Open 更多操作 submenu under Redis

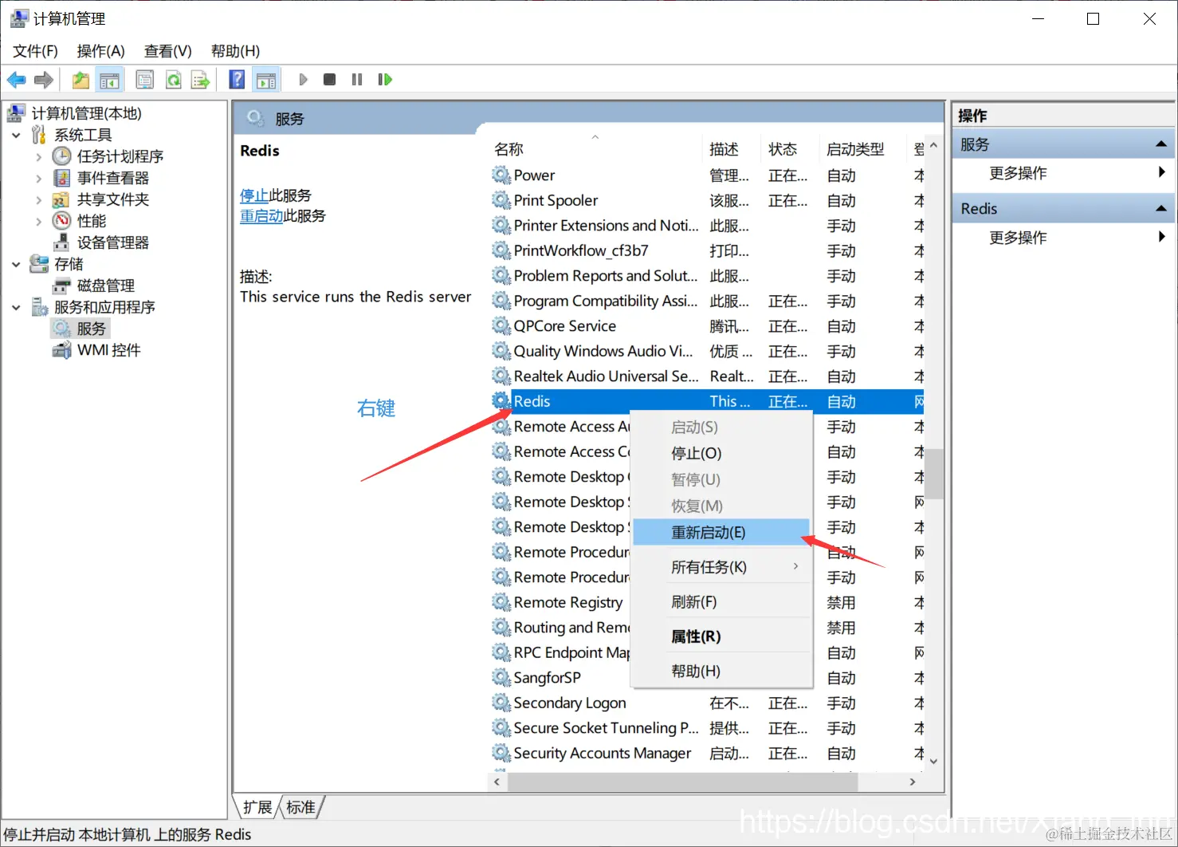point(1064,238)
